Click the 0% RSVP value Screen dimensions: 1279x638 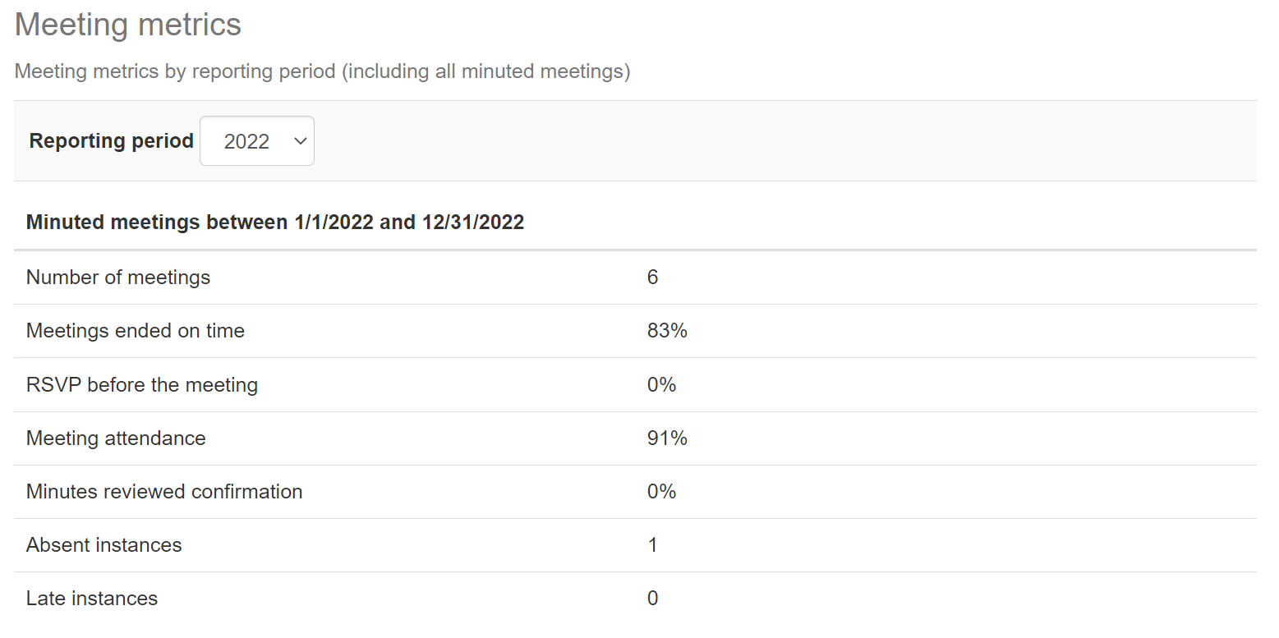click(661, 384)
